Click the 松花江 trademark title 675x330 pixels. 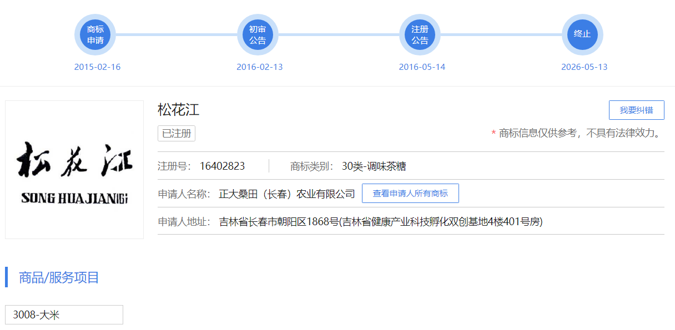click(x=178, y=110)
